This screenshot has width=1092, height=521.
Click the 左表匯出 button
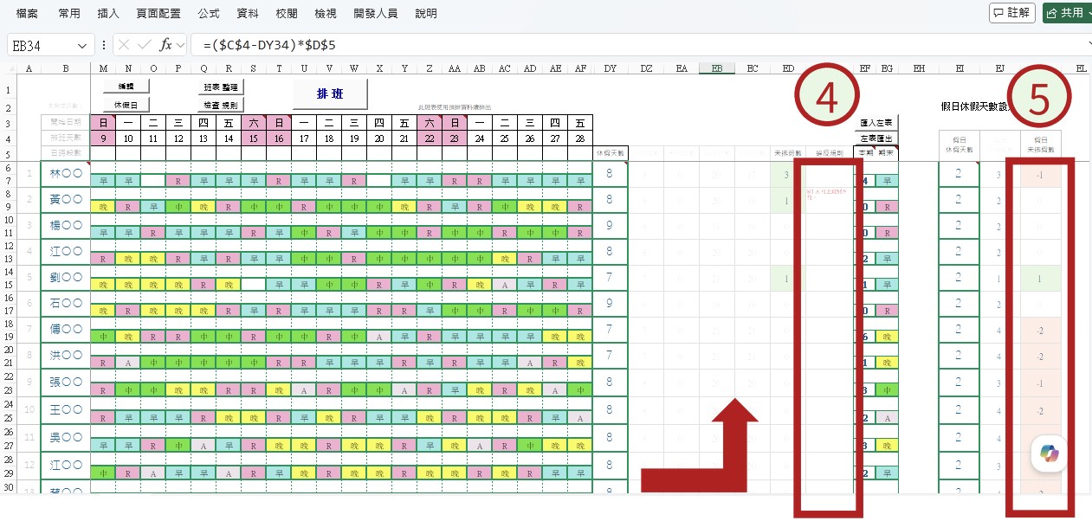[x=876, y=138]
